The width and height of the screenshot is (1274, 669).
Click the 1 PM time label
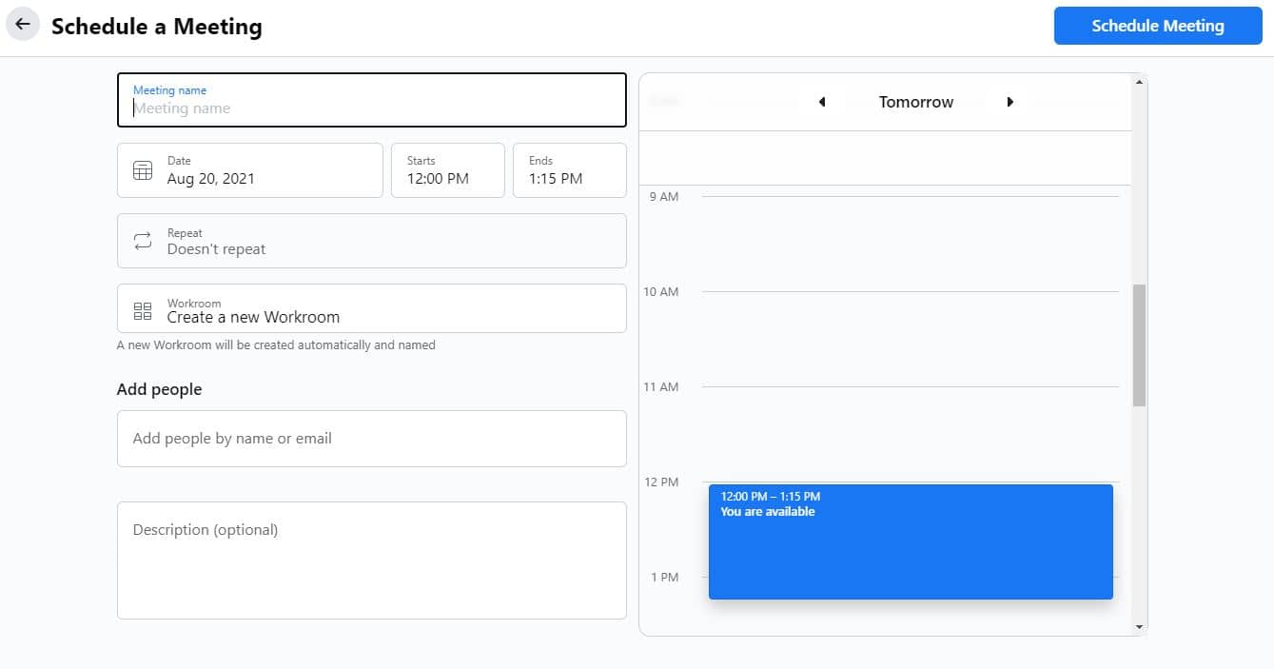tap(664, 577)
